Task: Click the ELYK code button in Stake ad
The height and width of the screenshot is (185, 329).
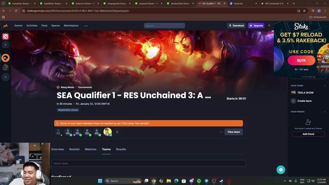Action: pyautogui.click(x=301, y=60)
